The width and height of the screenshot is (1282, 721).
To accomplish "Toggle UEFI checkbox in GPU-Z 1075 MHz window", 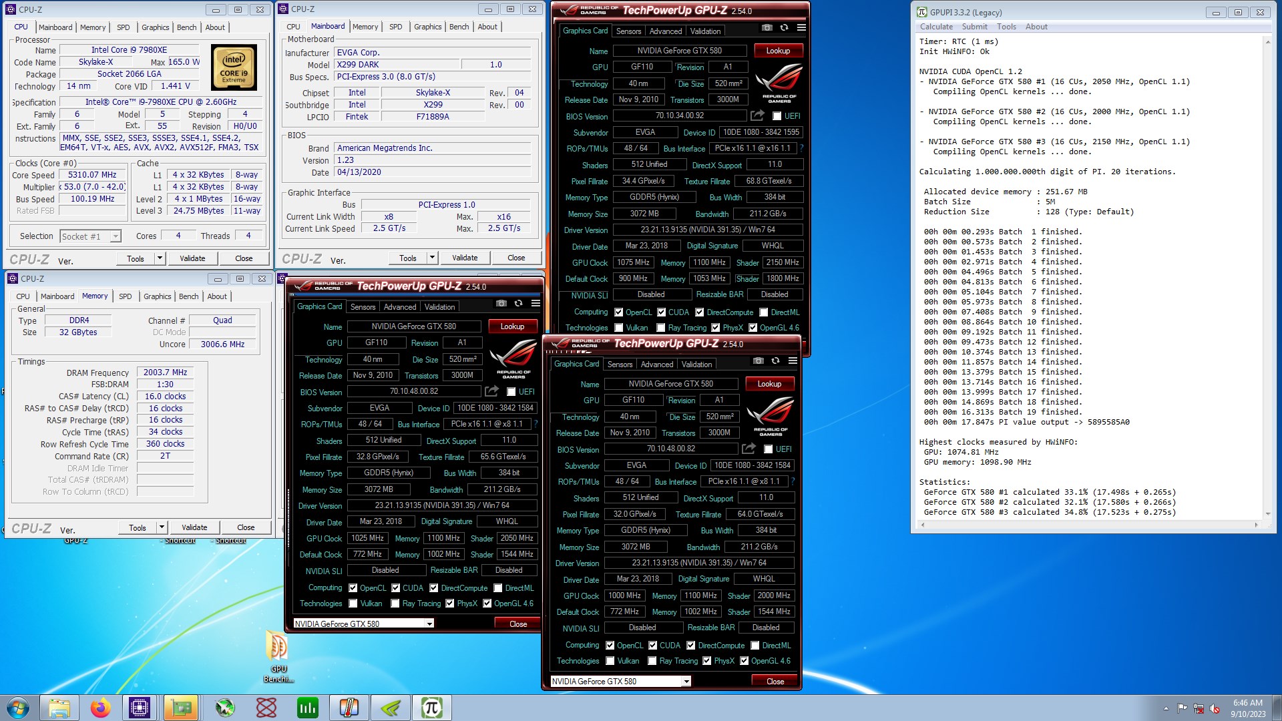I will [777, 116].
